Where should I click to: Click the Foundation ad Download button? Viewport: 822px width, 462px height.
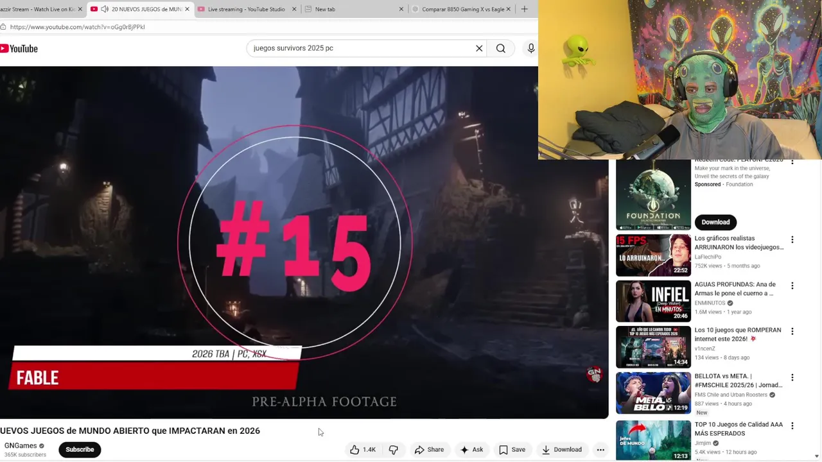[715, 222]
